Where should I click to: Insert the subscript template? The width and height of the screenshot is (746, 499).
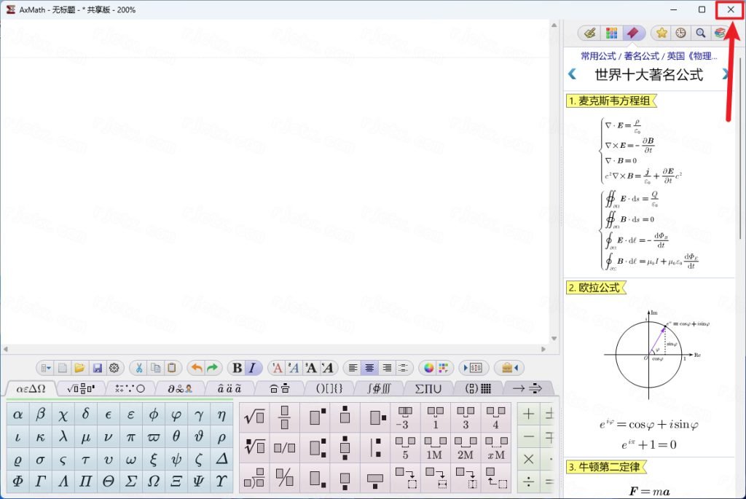click(317, 478)
